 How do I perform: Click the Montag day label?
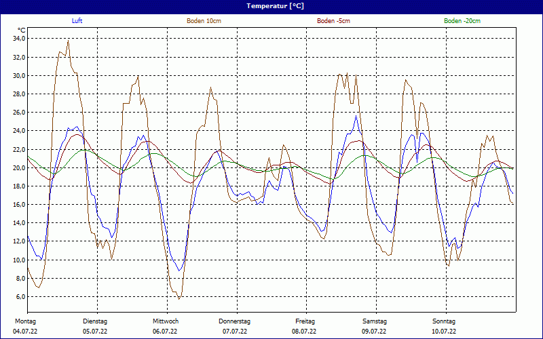pyautogui.click(x=25, y=321)
